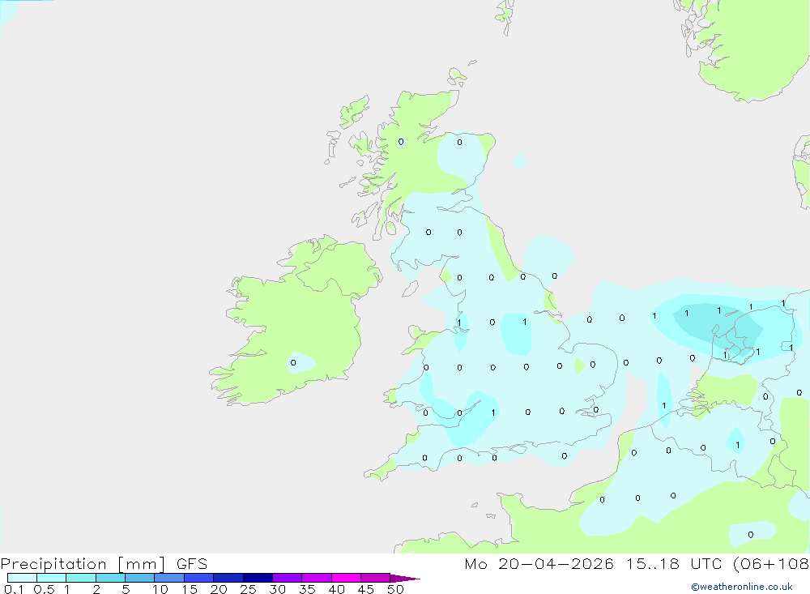Screen dimensions: 810x594
Task: Pick the purple swatch between 25 and 30
Action: 258,578
